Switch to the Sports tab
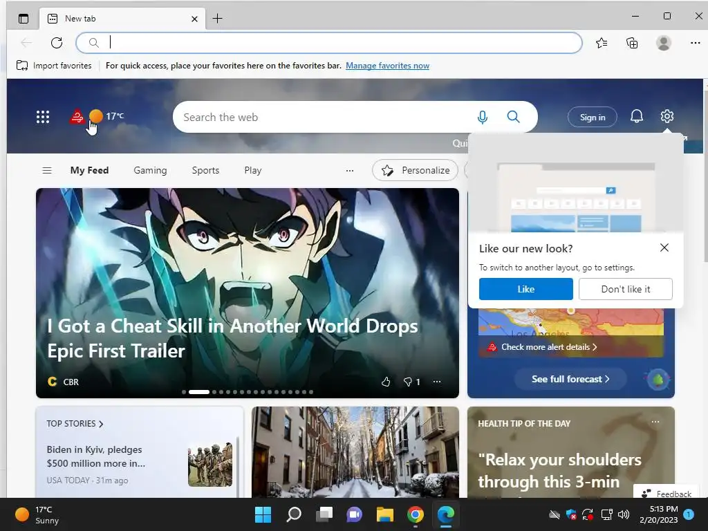 [x=205, y=170]
